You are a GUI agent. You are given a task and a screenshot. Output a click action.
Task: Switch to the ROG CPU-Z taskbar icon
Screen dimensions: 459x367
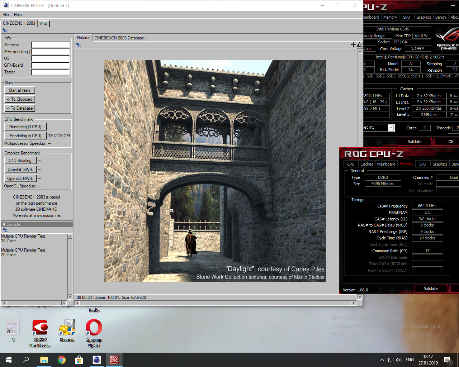[114, 360]
